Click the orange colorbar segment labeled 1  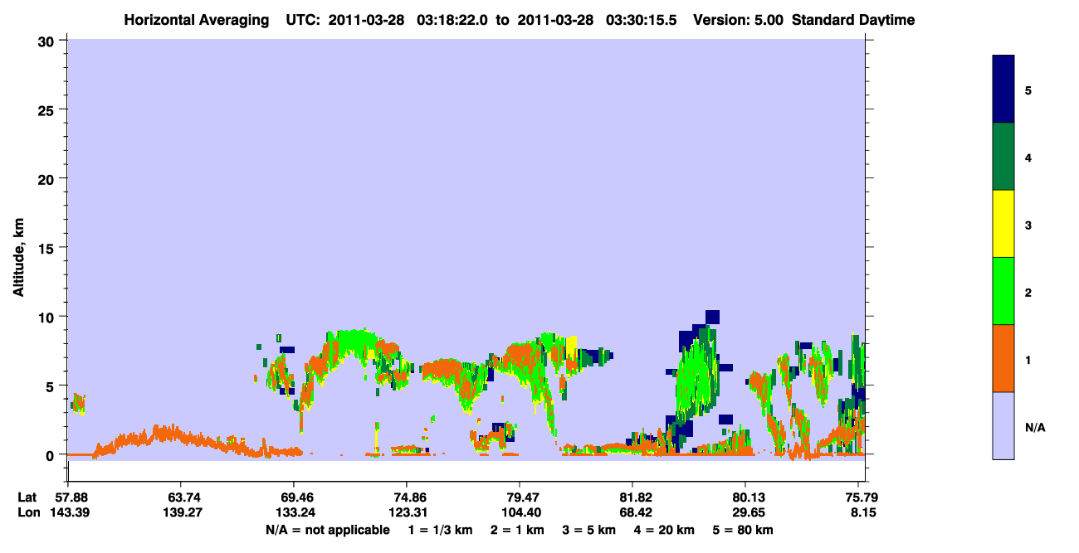pos(1003,358)
